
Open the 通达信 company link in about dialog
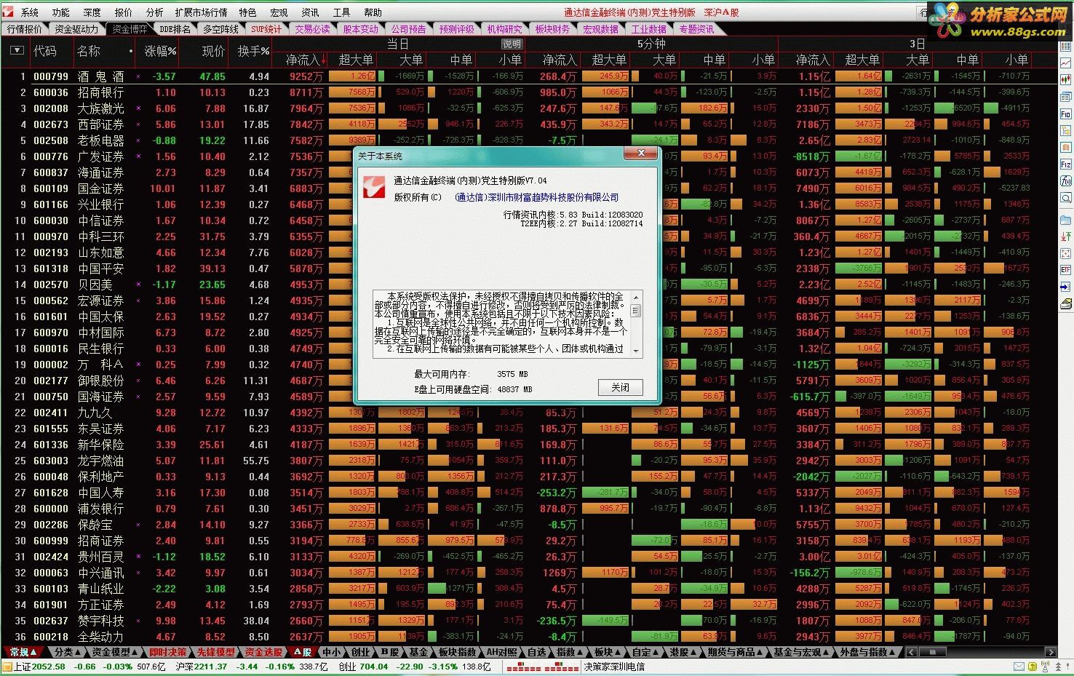coord(537,197)
